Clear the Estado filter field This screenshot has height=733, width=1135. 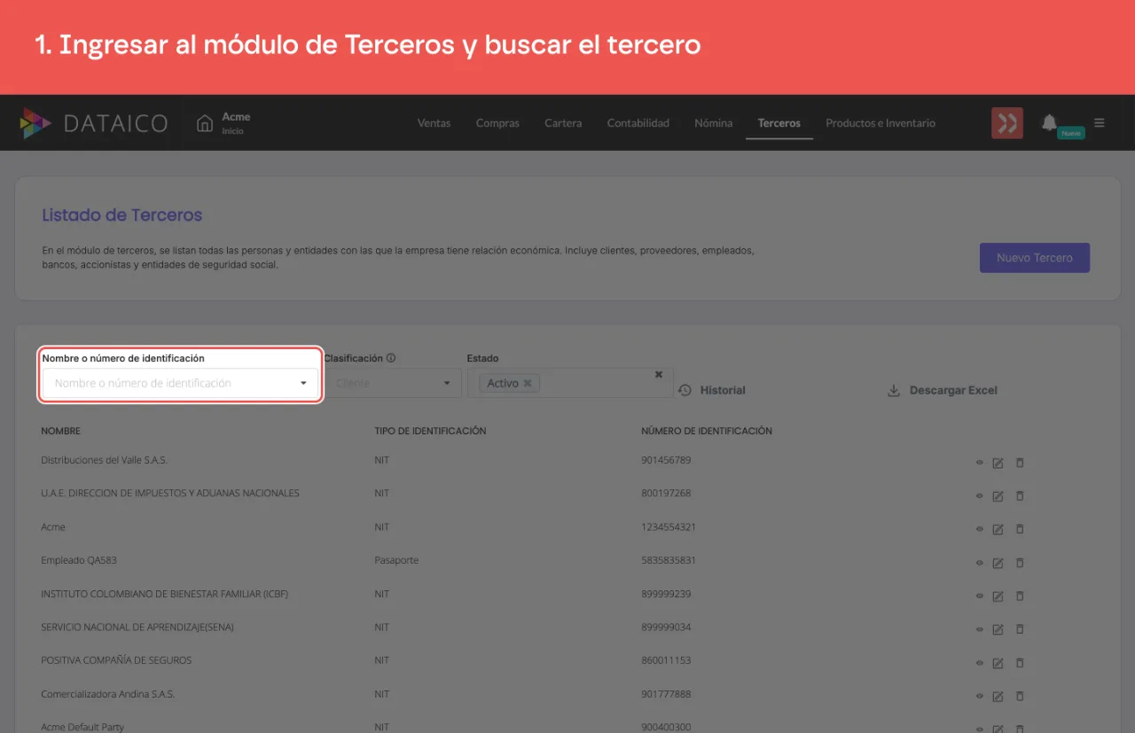click(659, 374)
